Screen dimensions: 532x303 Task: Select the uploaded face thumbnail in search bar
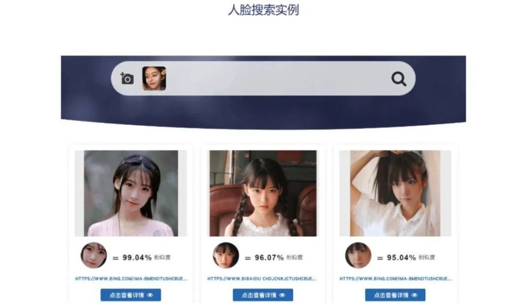tap(154, 78)
